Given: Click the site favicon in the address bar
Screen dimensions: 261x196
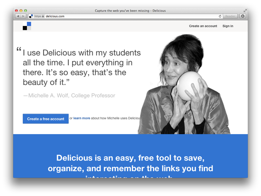Looking at the screenshot, I should point(31,16).
